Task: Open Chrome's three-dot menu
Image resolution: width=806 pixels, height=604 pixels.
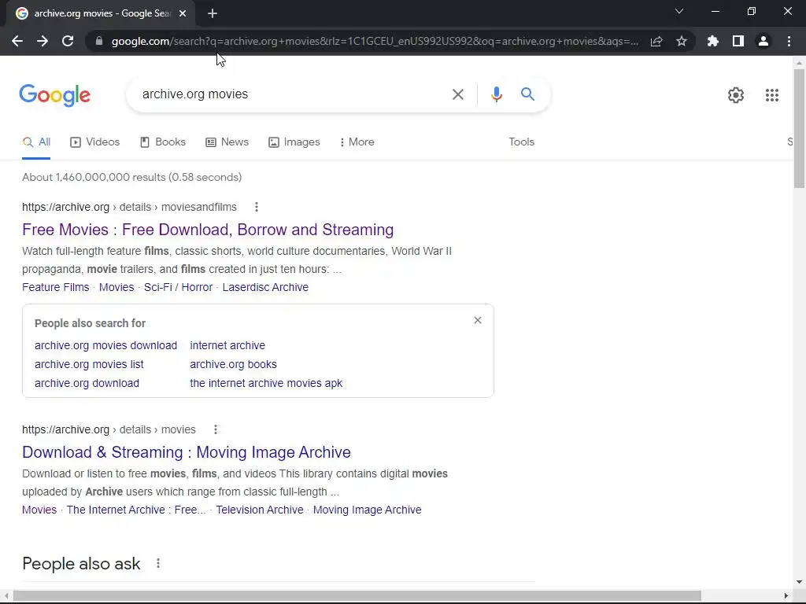Action: point(789,41)
